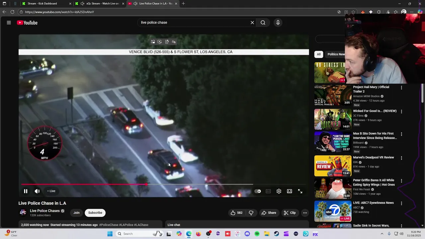Switch to theater mode
The width and height of the screenshot is (425, 239).
(x=290, y=191)
